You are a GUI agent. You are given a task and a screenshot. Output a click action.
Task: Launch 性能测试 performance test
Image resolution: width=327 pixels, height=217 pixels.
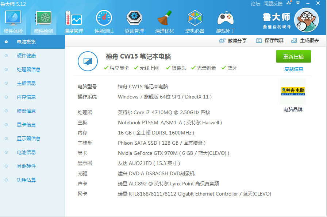point(104,22)
